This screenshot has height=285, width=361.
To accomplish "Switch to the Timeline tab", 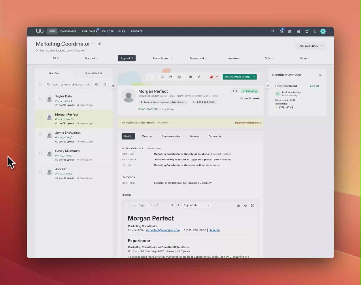I will [x=147, y=137].
